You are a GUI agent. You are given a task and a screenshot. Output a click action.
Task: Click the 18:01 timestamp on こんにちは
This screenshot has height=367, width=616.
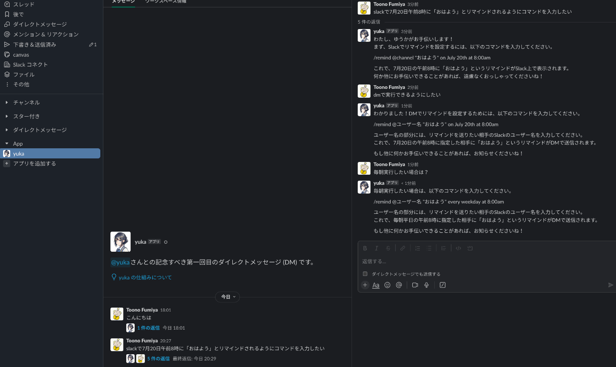click(x=165, y=310)
